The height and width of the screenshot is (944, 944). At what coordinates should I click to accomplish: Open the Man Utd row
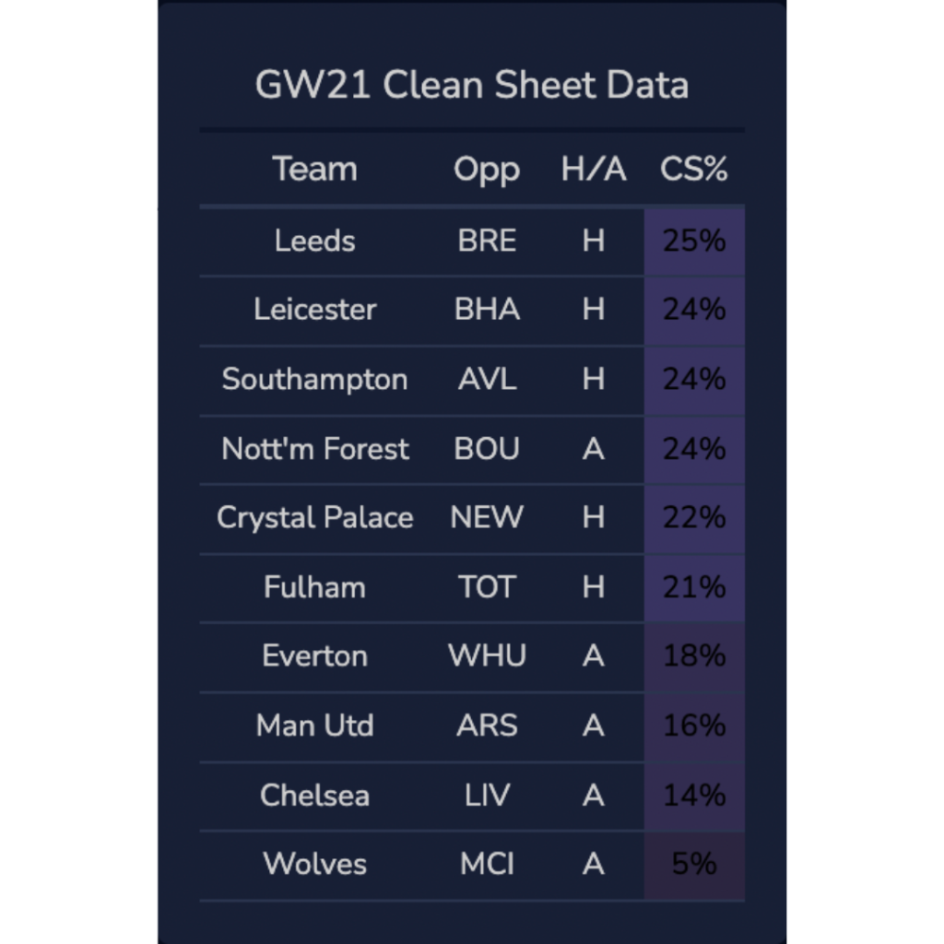pos(314,726)
